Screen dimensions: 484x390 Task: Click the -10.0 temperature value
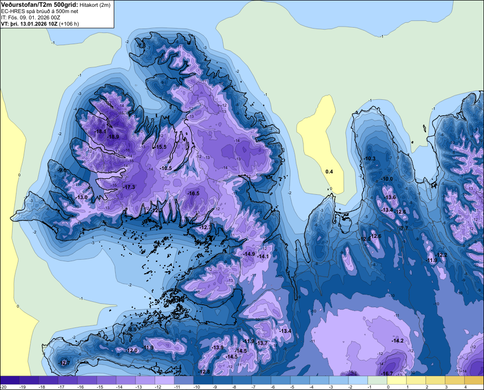[387, 179]
